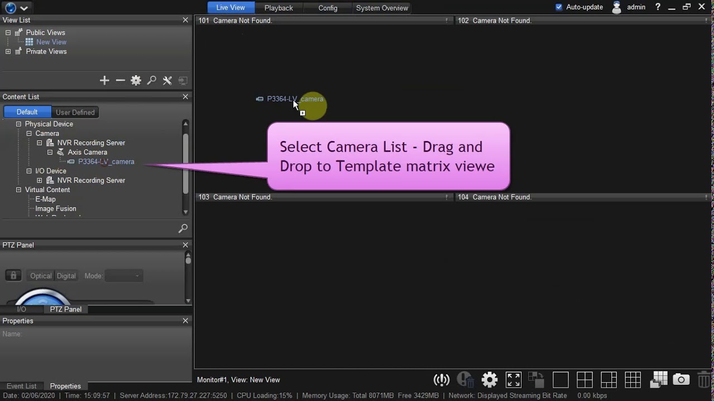The image size is (714, 401).
Task: Switch to Live View tab
Action: point(230,8)
